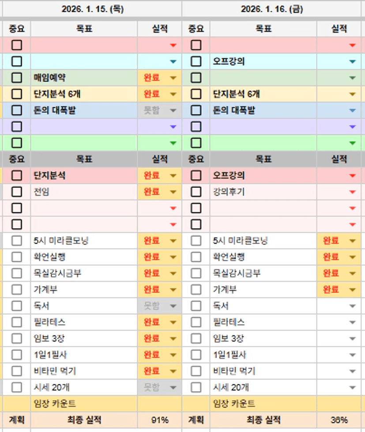Open 돈의 대폭발 못함 dropdown on January 15

coord(173,111)
